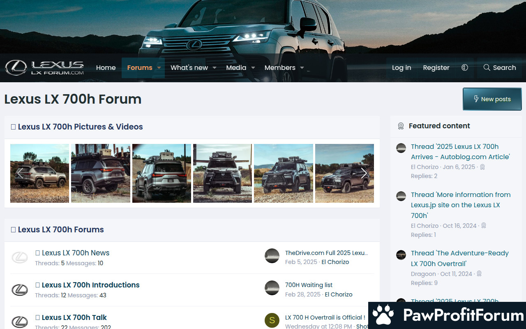
Task: Expand the Media dropdown arrow
Action: click(x=253, y=68)
